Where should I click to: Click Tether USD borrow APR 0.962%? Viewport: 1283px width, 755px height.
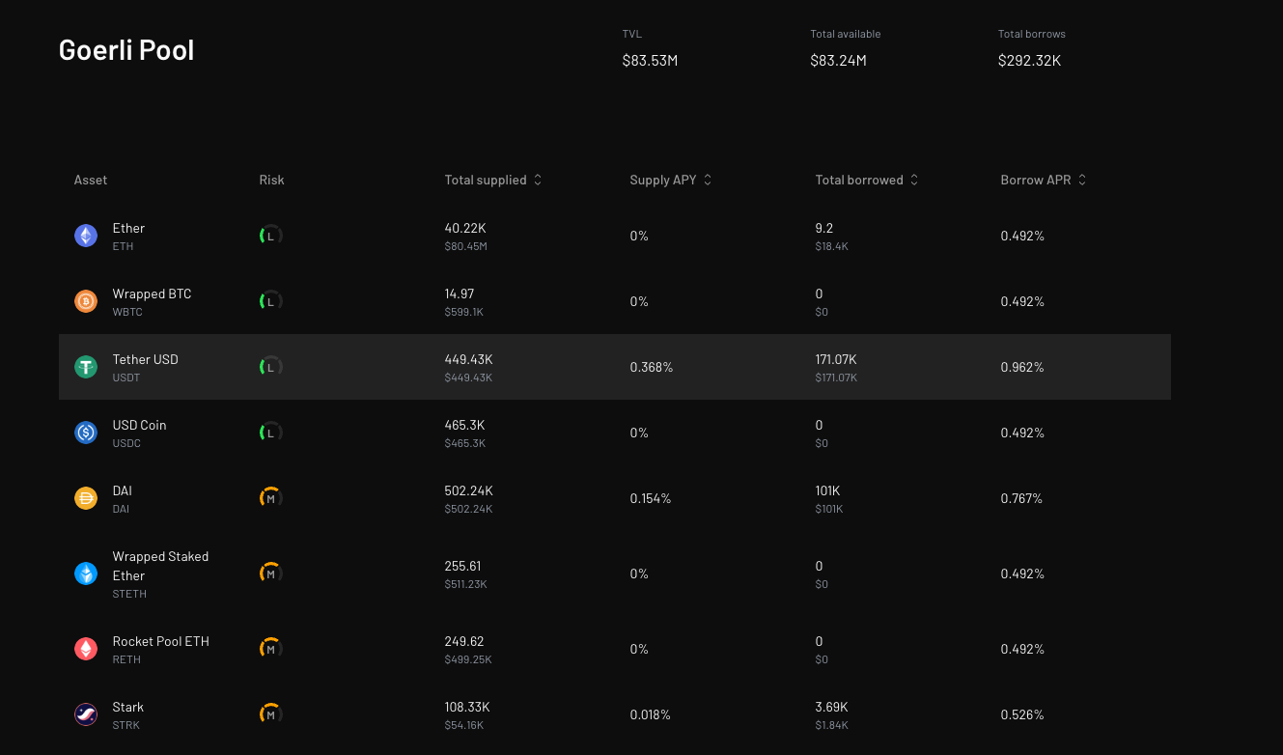click(1022, 367)
